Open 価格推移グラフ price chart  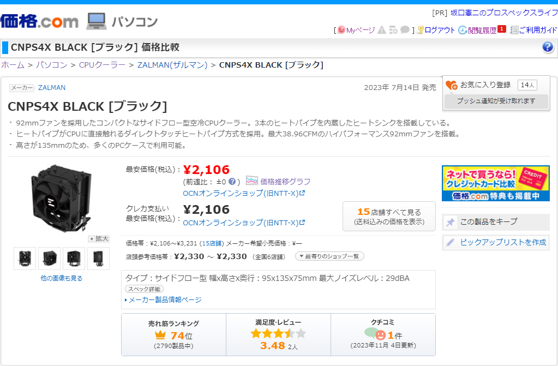(x=285, y=182)
